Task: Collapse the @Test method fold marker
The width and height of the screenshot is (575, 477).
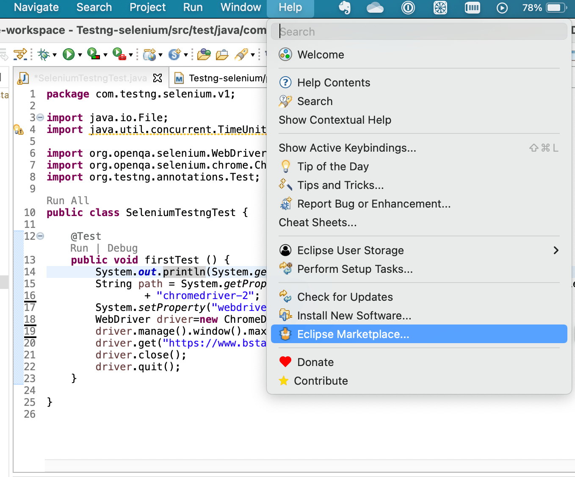Action: [x=39, y=236]
